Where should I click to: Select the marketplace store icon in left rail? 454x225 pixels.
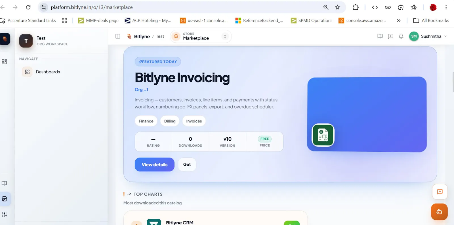5,199
